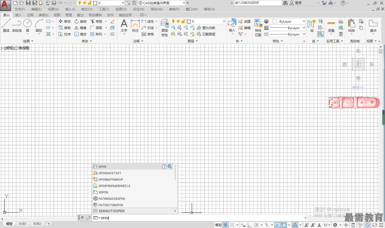Click the Trim (修剪) tool
Viewport: 385px width, 228px height.
[x=97, y=21]
